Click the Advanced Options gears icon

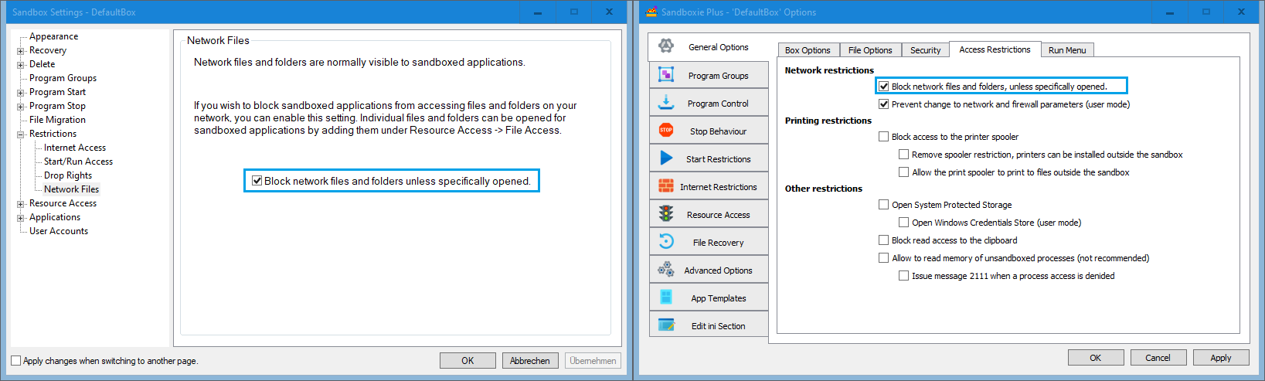[666, 270]
